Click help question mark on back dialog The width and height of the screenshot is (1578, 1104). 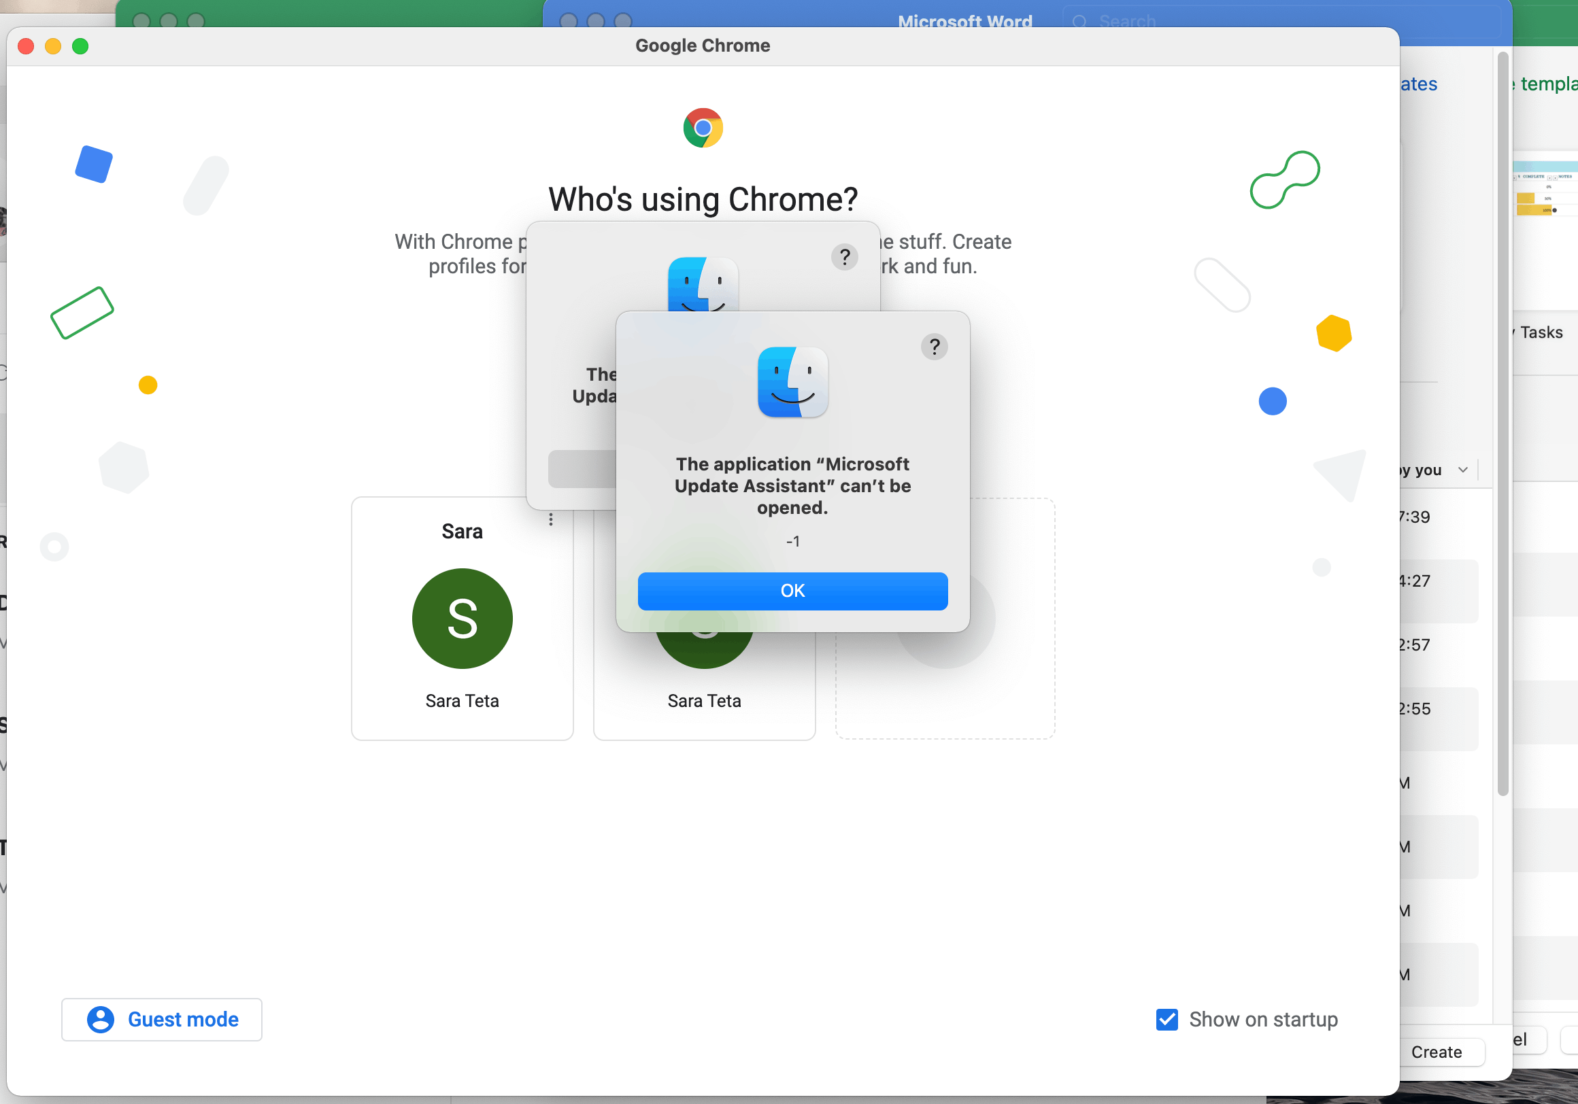coord(844,257)
